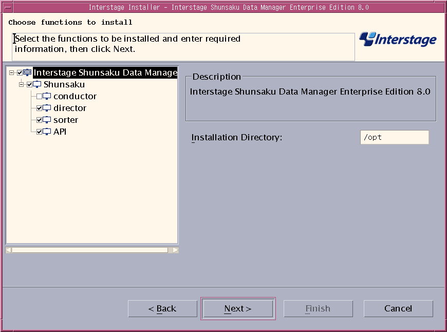Collapse the Shunsaku tree node
Screen dimensions: 447x332
[22, 84]
